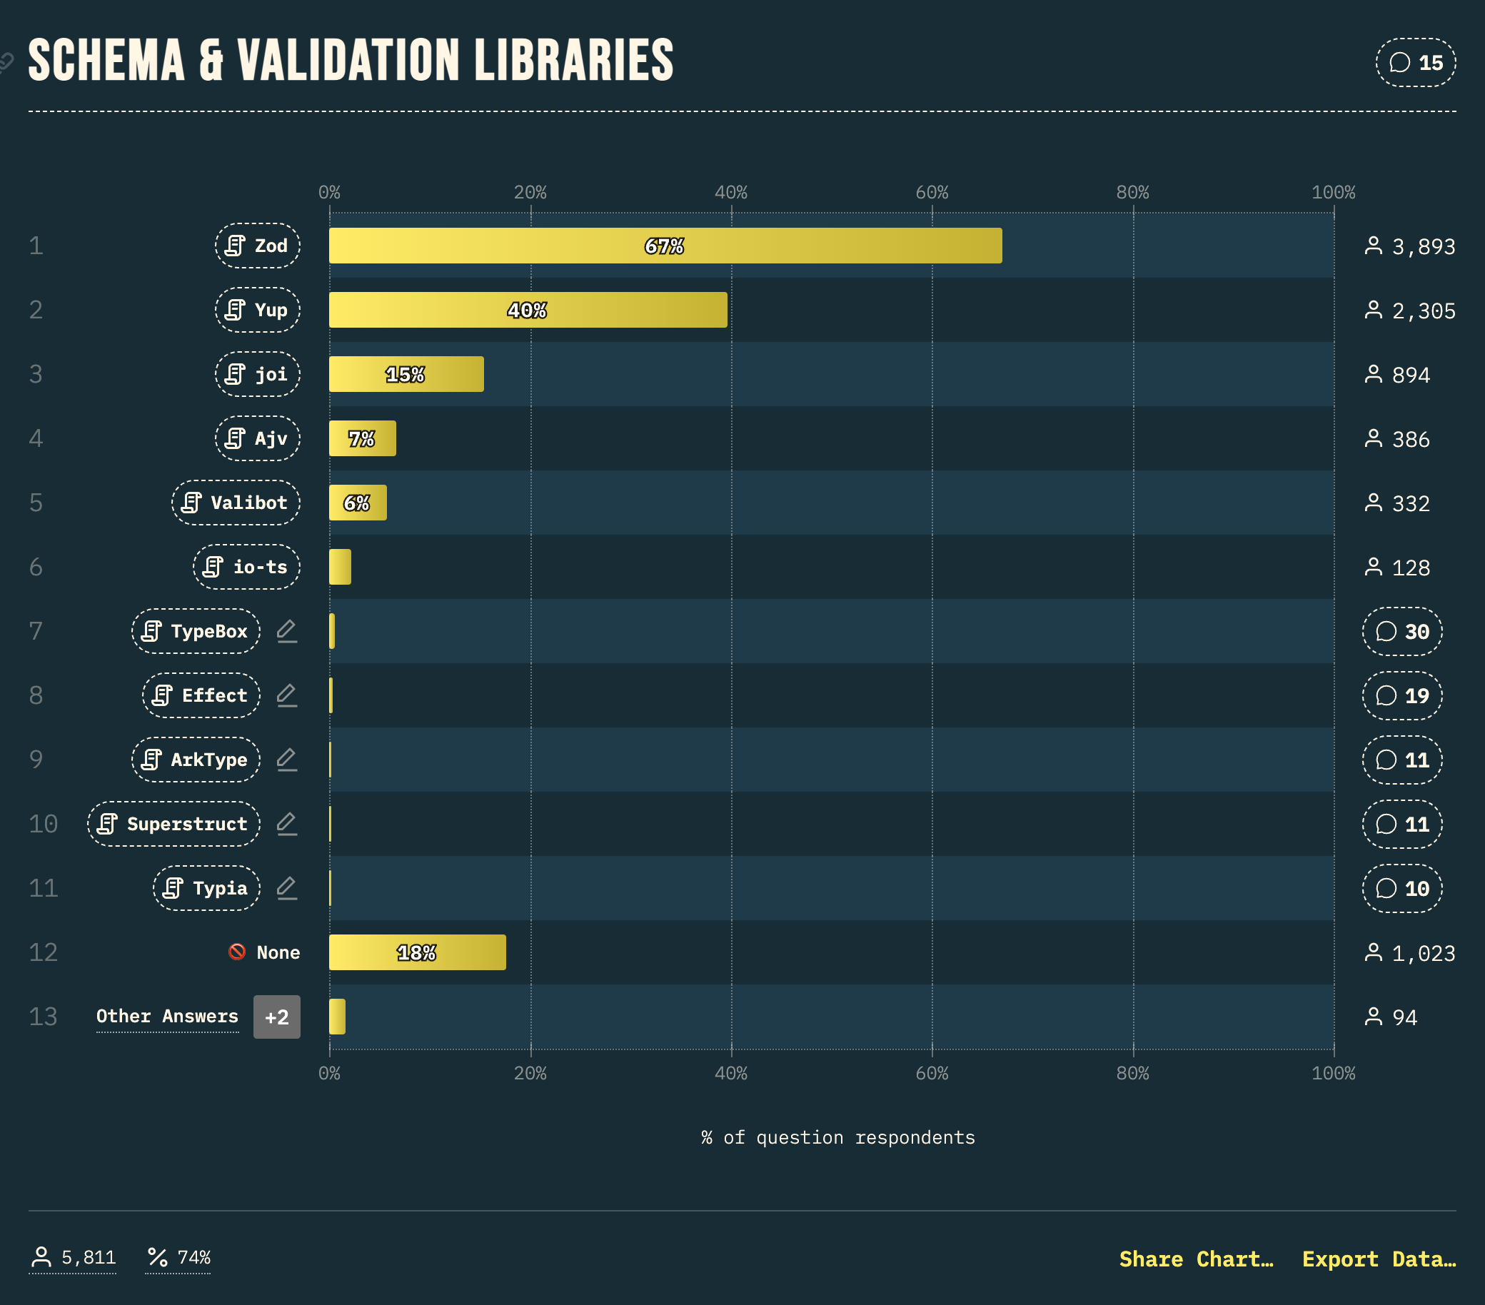Click the 5,811 respondents count

point(73,1258)
